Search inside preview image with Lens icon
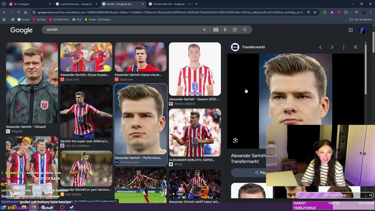 [235, 141]
